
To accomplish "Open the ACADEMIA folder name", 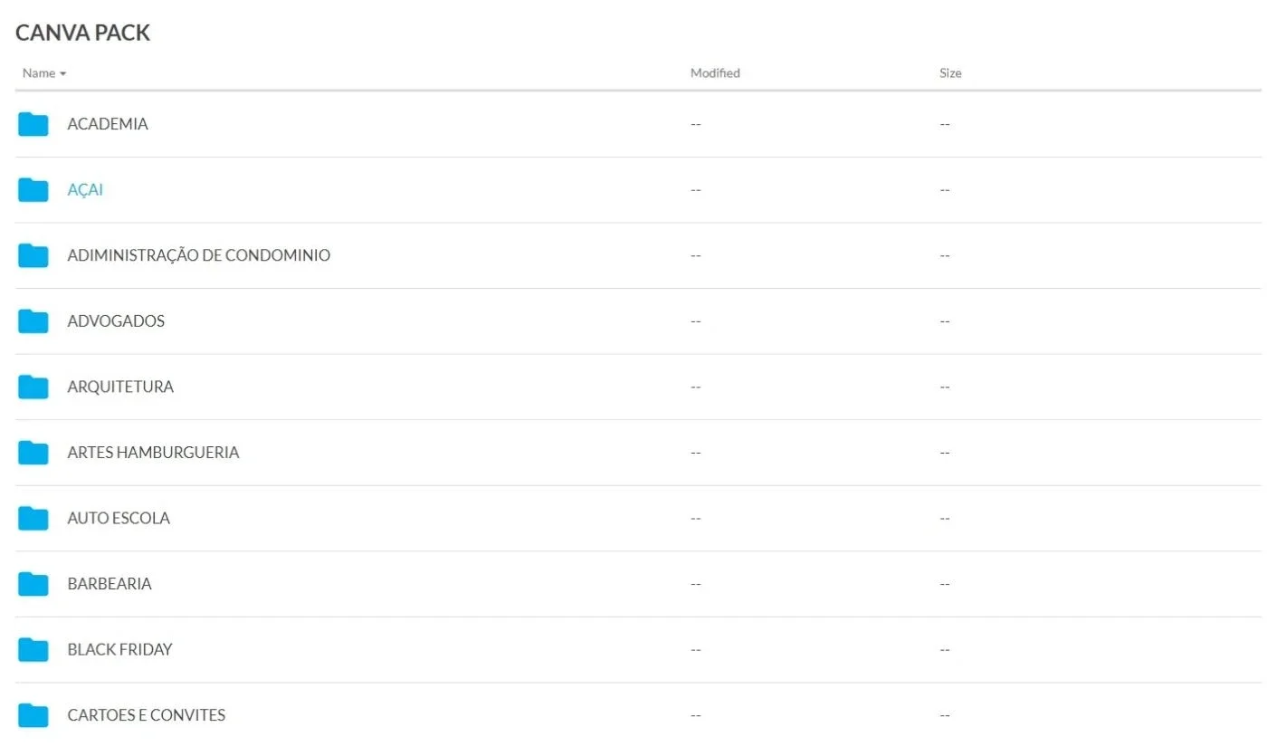I will (108, 124).
